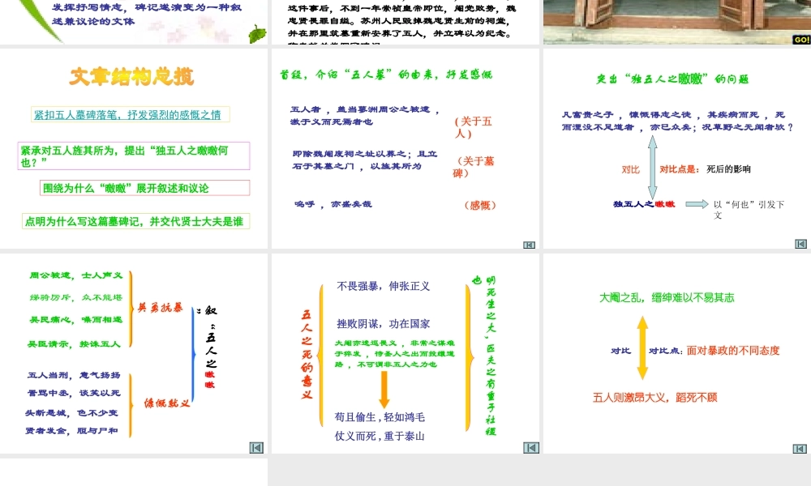Click the line 五人当刑，意气扬扬
The image size is (811, 486).
click(74, 376)
